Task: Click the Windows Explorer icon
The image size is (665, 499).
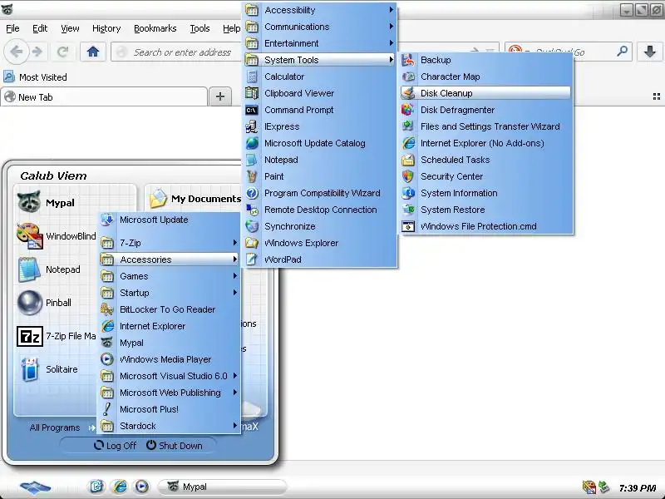Action: click(x=252, y=243)
